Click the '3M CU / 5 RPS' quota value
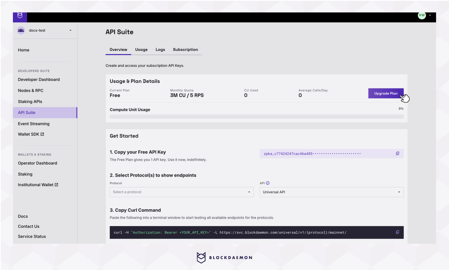This screenshot has height=270, width=449. click(x=187, y=95)
